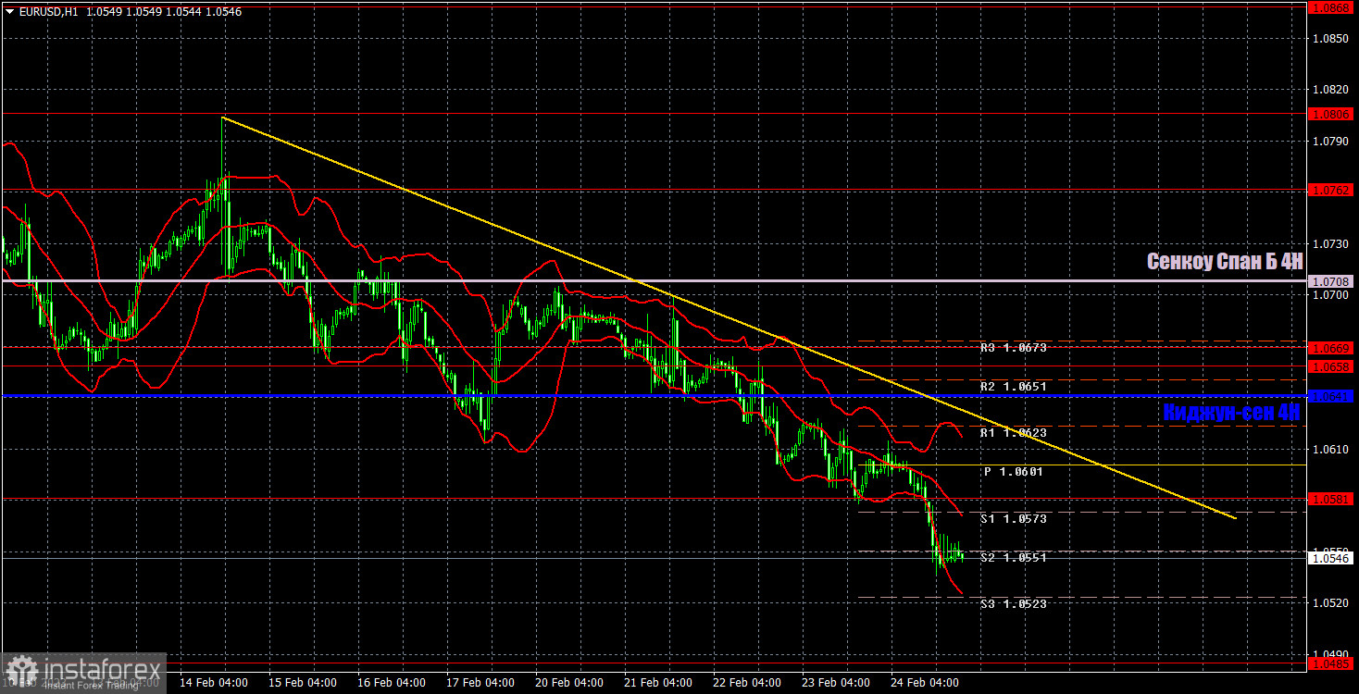Click the 20 Feb 04:00 time label
1359x694 pixels.
point(569,683)
